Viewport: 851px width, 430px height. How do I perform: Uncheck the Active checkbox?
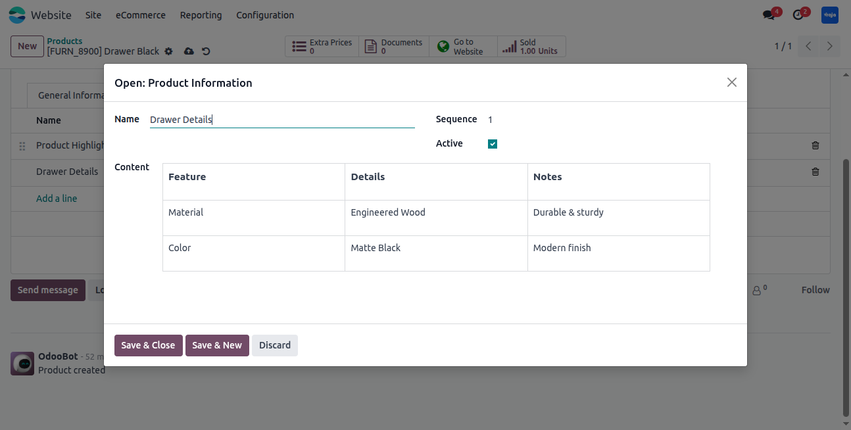493,144
